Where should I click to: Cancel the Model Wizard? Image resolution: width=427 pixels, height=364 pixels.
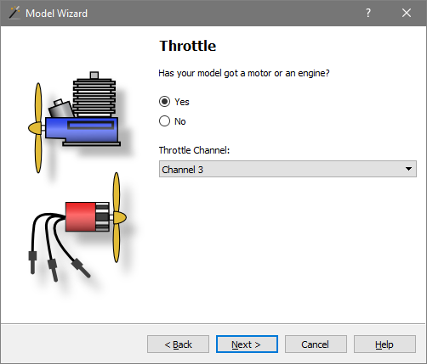point(316,344)
